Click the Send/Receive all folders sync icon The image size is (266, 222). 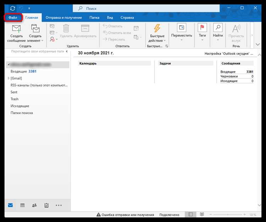(12, 8)
